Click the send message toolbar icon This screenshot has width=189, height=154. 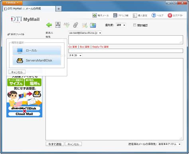[58, 25]
